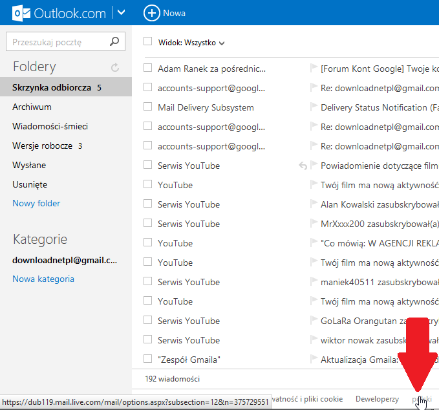Open the Usunięte folder
The height and width of the screenshot is (410, 439).
point(30,184)
